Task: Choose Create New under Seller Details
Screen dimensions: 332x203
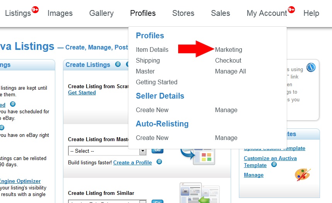Action: click(x=152, y=110)
